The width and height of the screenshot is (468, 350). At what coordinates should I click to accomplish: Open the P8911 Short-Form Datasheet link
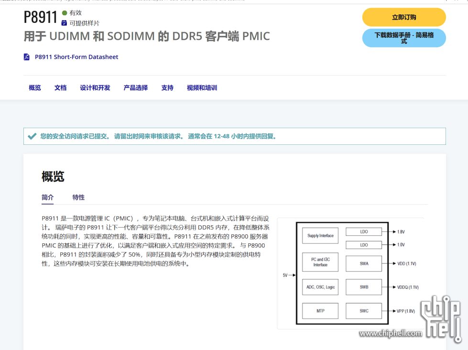pos(76,57)
